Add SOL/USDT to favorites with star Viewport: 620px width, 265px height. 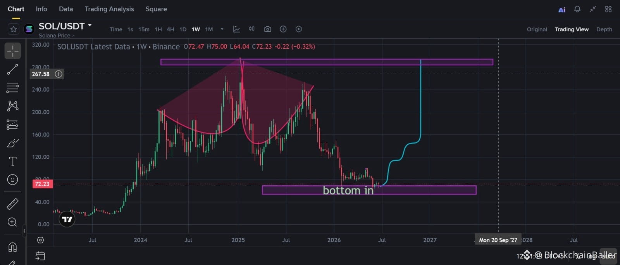point(13,29)
